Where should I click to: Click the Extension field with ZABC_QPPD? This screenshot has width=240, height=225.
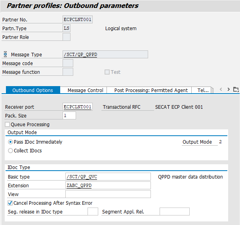(x=108, y=186)
